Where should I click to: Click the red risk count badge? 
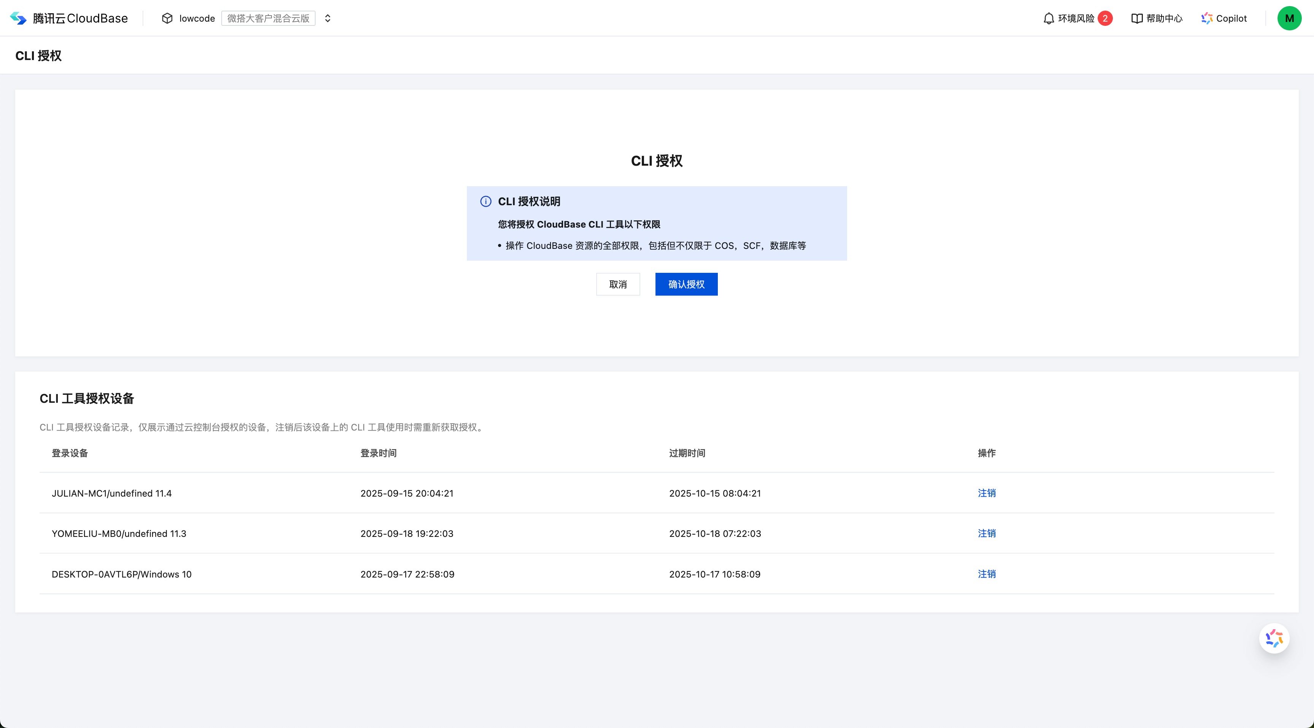click(1105, 18)
